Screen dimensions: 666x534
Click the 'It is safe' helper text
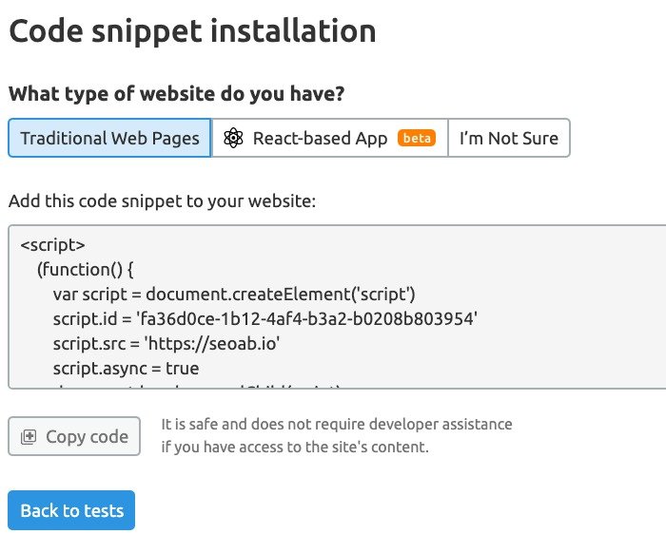point(336,424)
